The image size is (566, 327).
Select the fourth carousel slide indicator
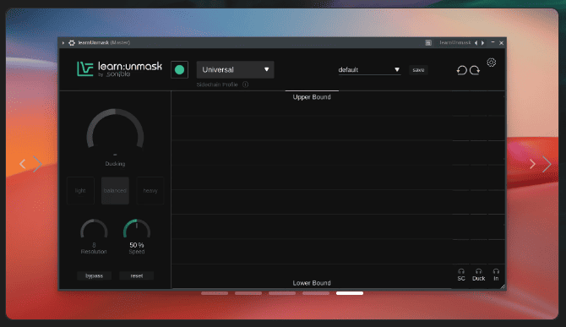click(x=316, y=293)
